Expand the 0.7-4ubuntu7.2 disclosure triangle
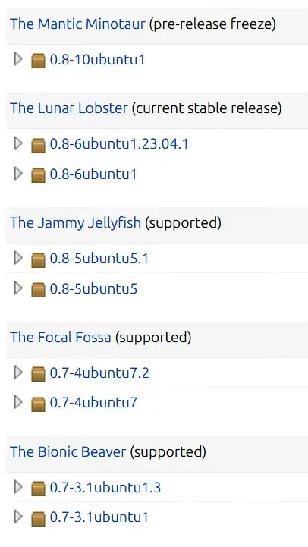Viewport: 308px width, 547px height. pyautogui.click(x=18, y=373)
